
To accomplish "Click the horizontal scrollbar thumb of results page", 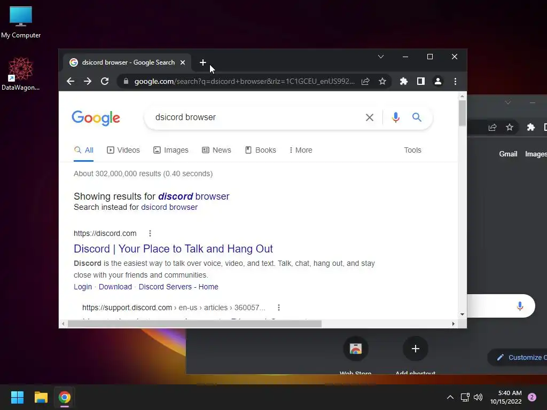I will (x=194, y=324).
